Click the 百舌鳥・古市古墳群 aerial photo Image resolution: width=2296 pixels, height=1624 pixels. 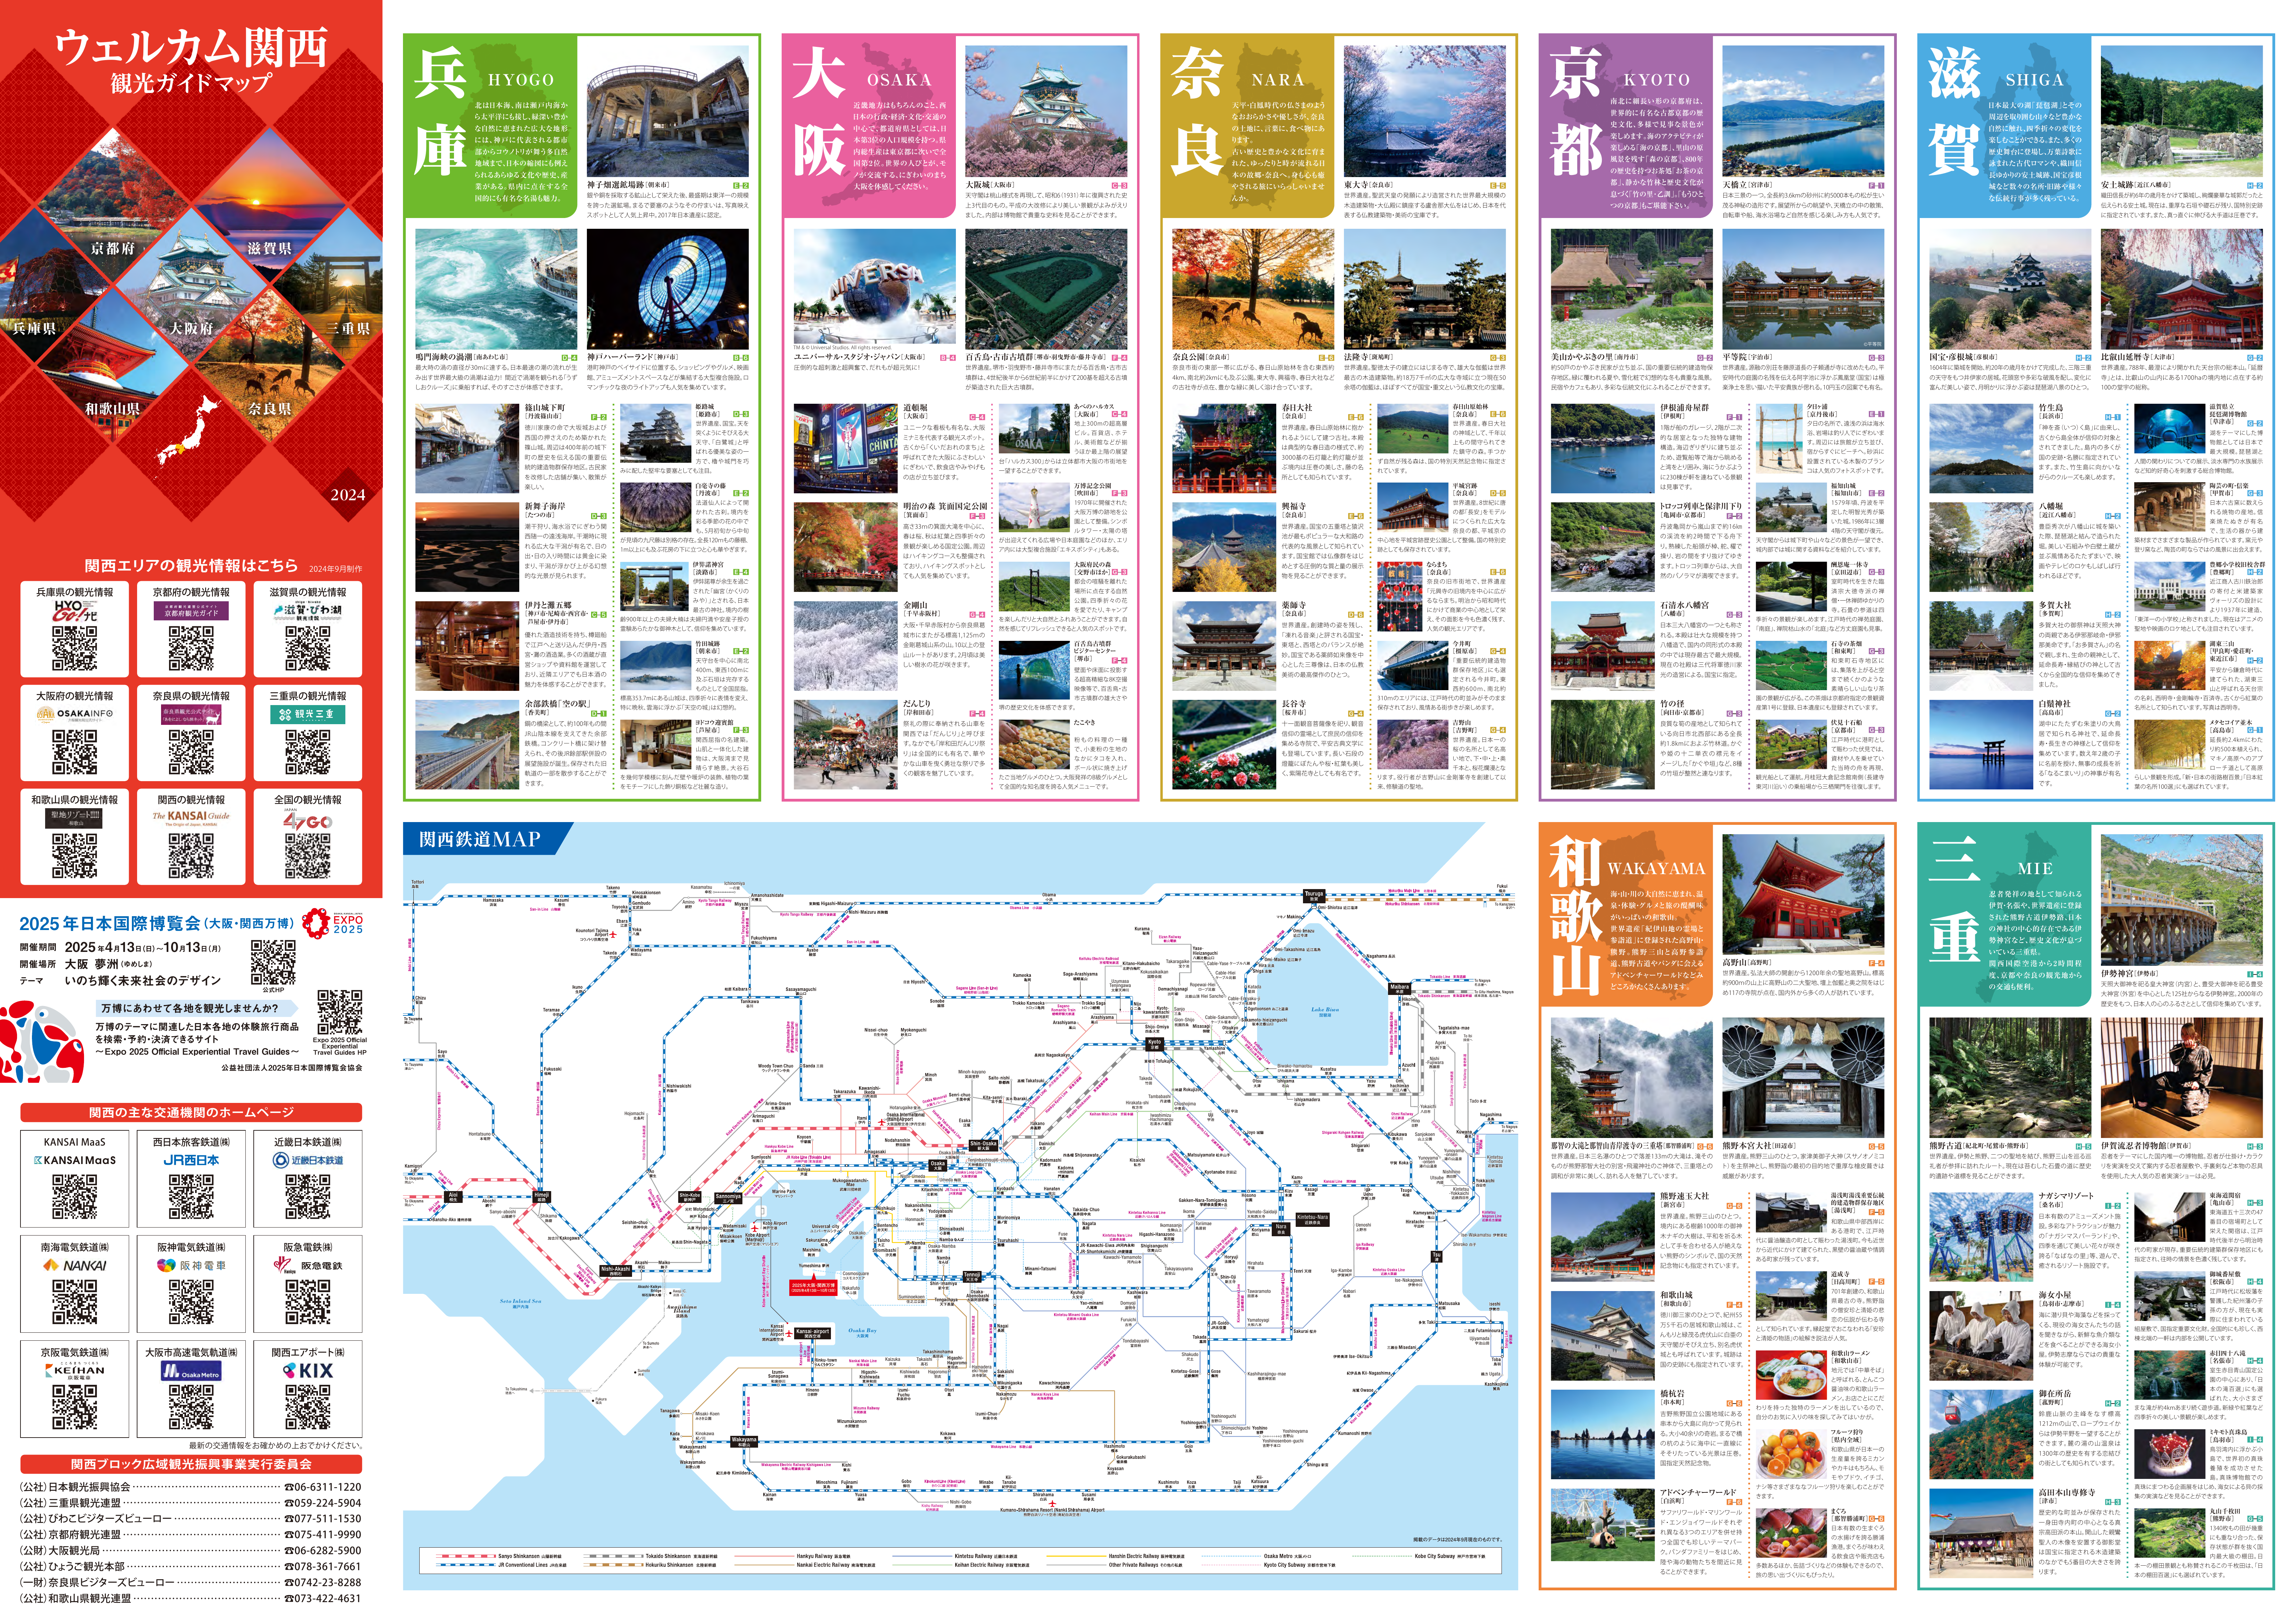pyautogui.click(x=1046, y=289)
